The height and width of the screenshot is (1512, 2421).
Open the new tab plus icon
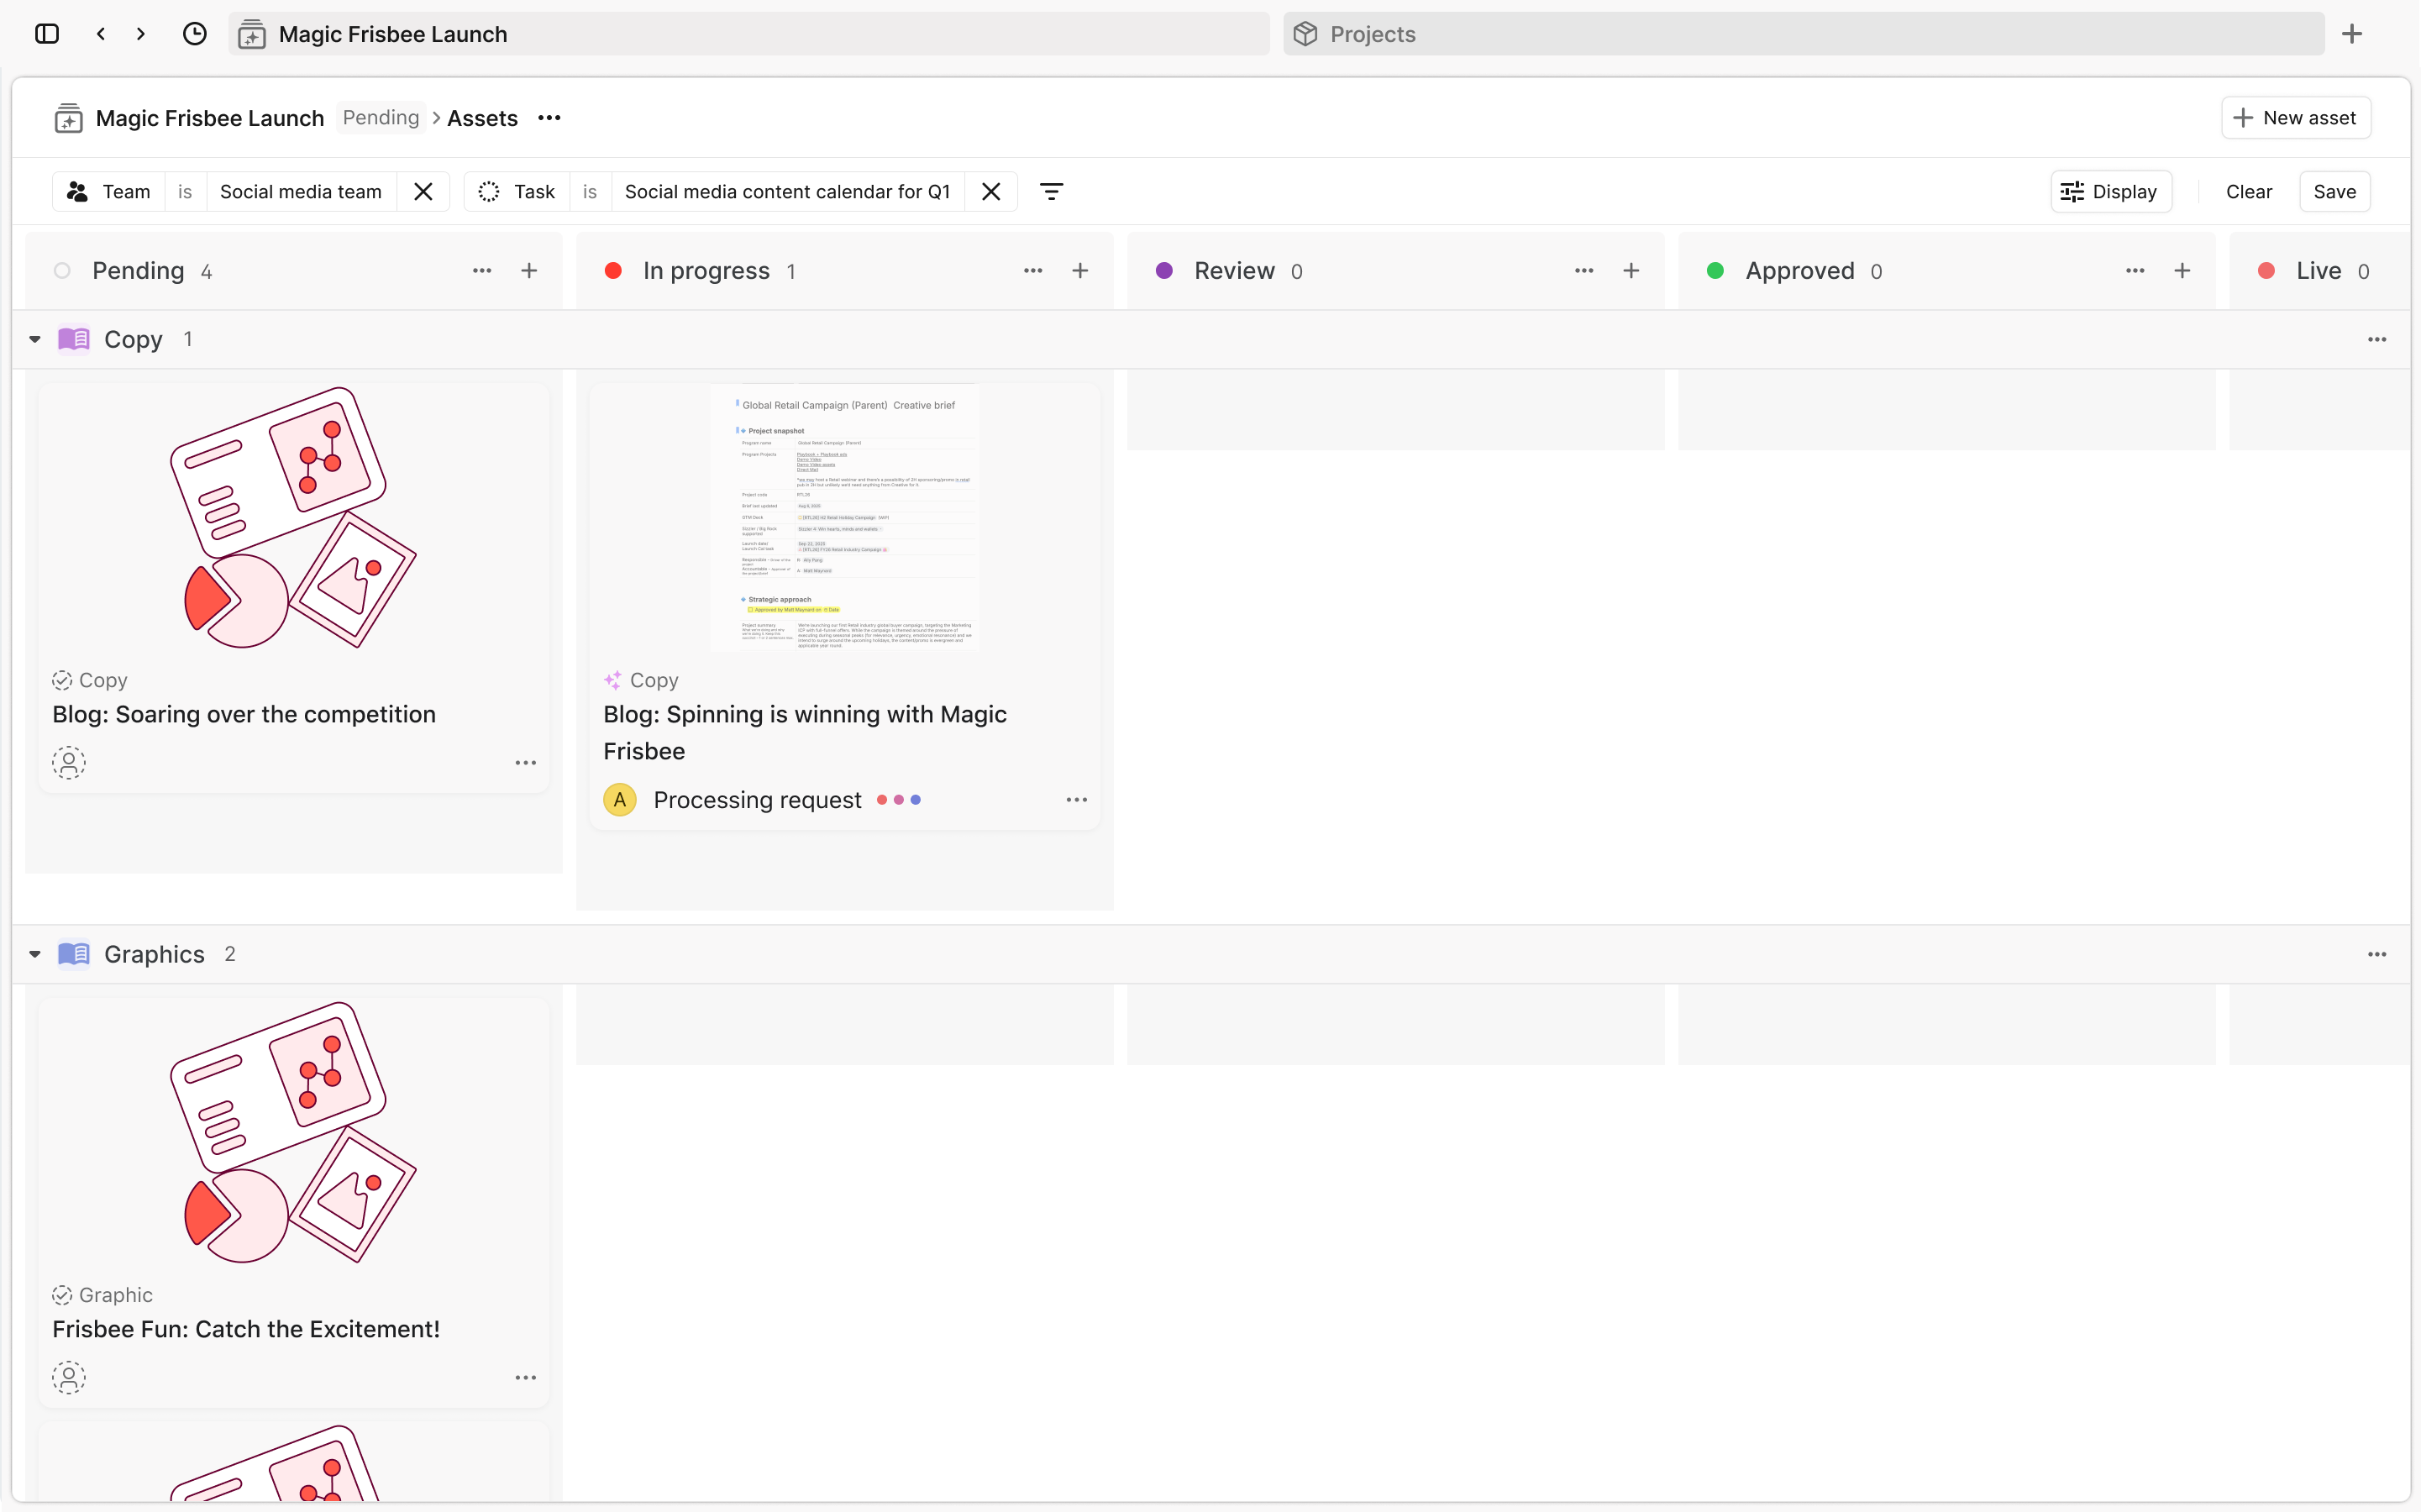pyautogui.click(x=2352, y=34)
